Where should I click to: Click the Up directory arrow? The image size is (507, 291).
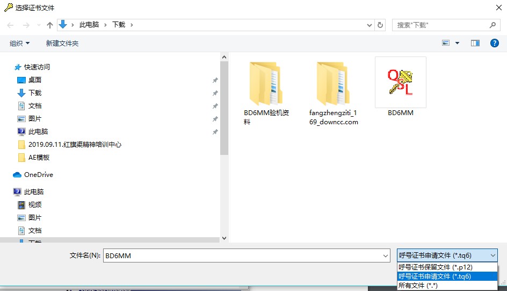(x=50, y=25)
